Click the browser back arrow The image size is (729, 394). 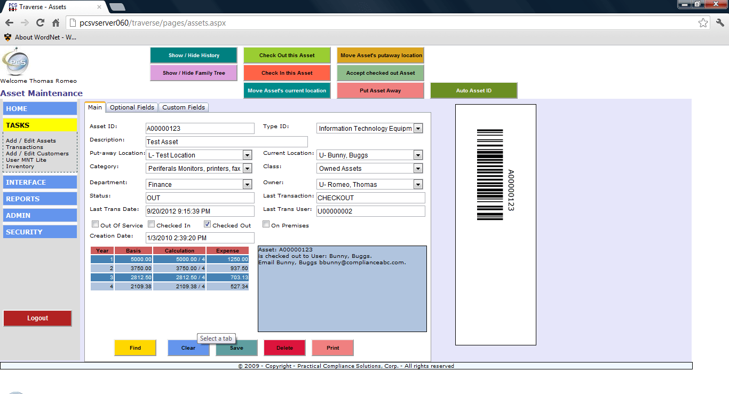pyautogui.click(x=9, y=23)
